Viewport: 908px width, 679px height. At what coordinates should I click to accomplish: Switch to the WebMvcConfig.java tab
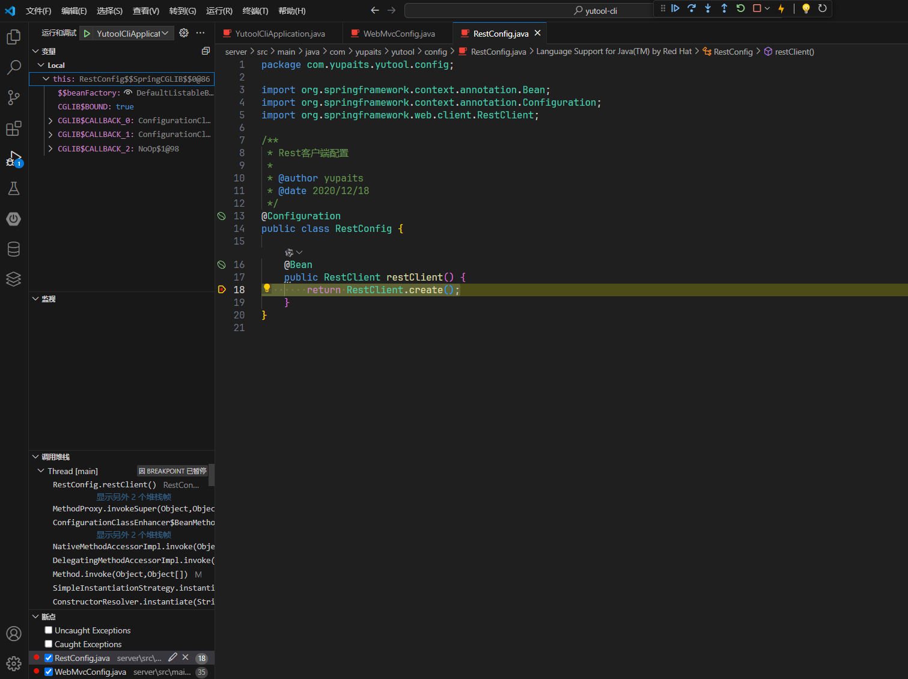tap(399, 34)
